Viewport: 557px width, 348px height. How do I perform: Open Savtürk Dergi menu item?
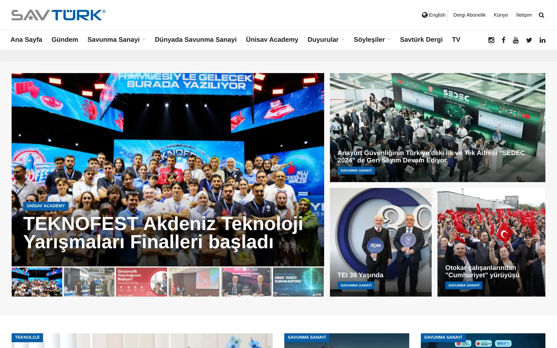[x=421, y=39]
